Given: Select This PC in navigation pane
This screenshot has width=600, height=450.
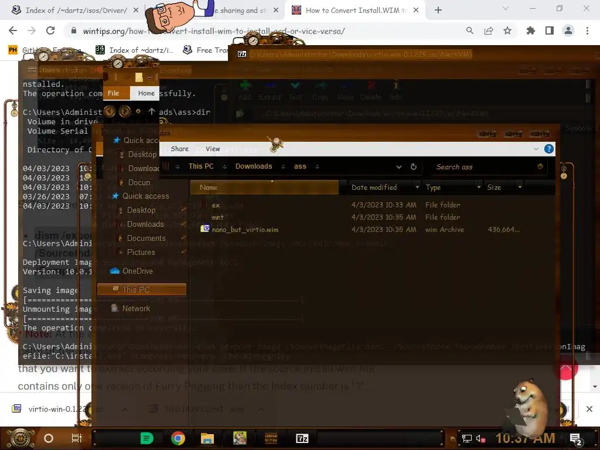Looking at the screenshot, I should (142, 289).
